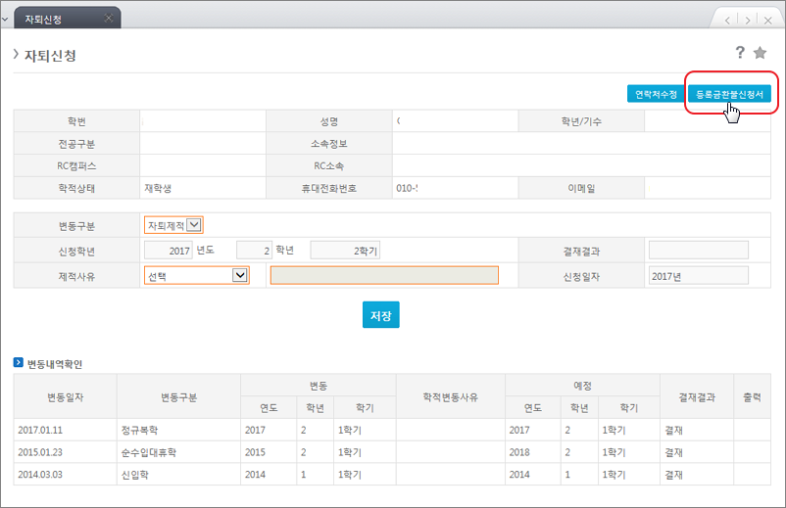Click the 2학기 semester field
The image size is (786, 508).
click(x=345, y=251)
